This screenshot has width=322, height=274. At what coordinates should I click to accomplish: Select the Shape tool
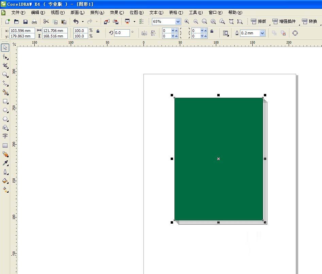5,57
